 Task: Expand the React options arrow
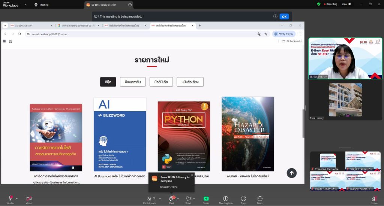click(194, 199)
